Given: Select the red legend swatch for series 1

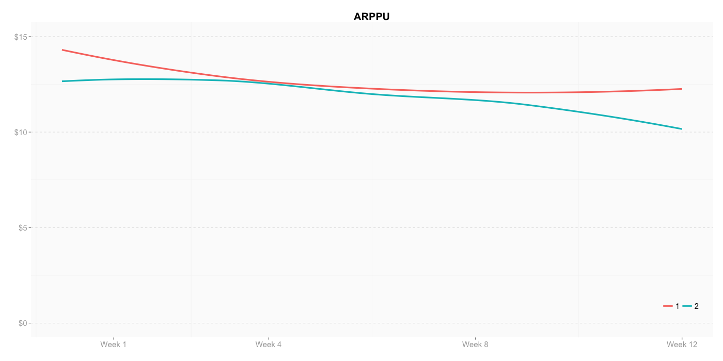Looking at the screenshot, I should coord(668,306).
